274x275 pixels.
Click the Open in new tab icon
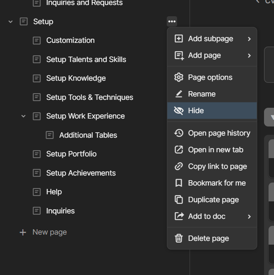(179, 150)
